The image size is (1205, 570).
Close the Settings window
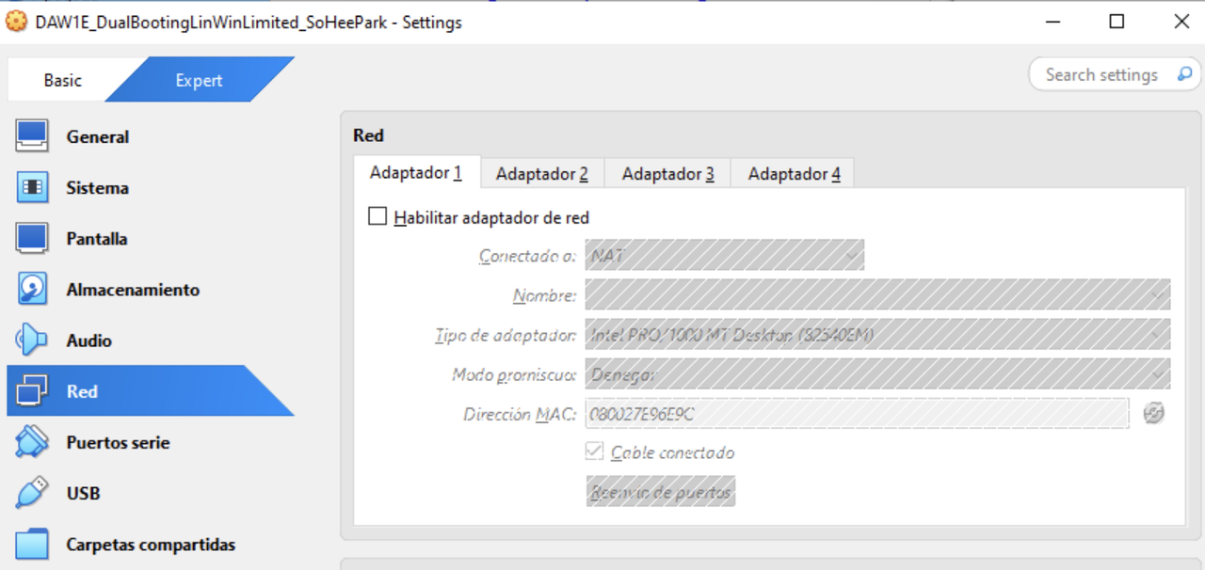coord(1181,22)
